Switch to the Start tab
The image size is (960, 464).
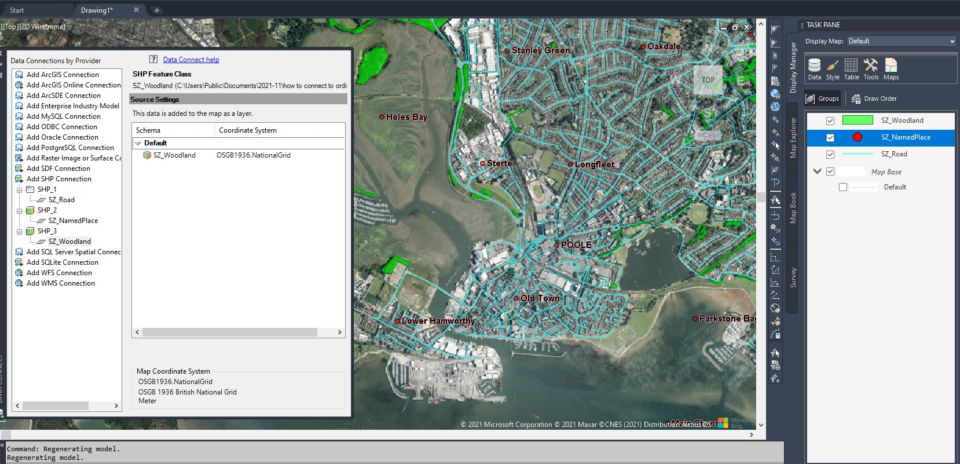coord(17,10)
